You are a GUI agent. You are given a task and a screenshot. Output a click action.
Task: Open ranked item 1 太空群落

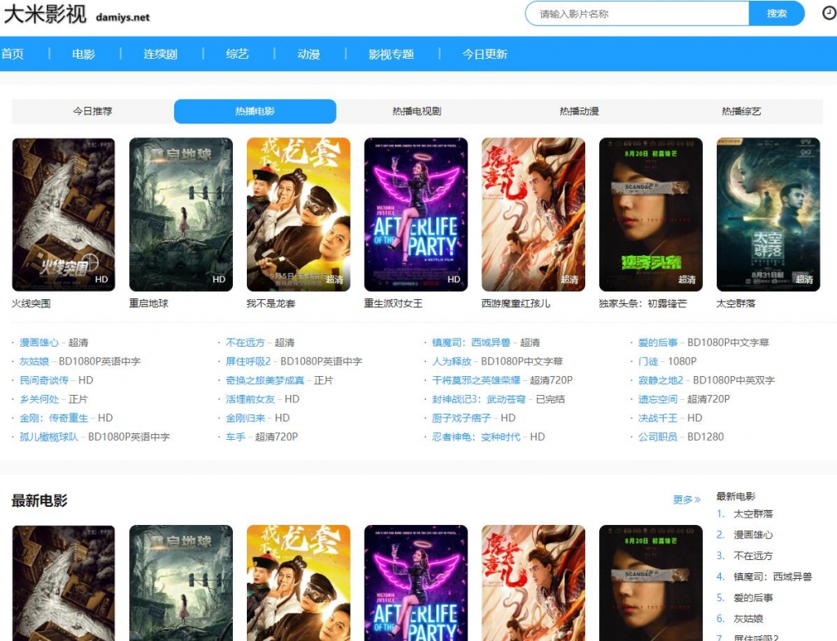click(x=753, y=514)
